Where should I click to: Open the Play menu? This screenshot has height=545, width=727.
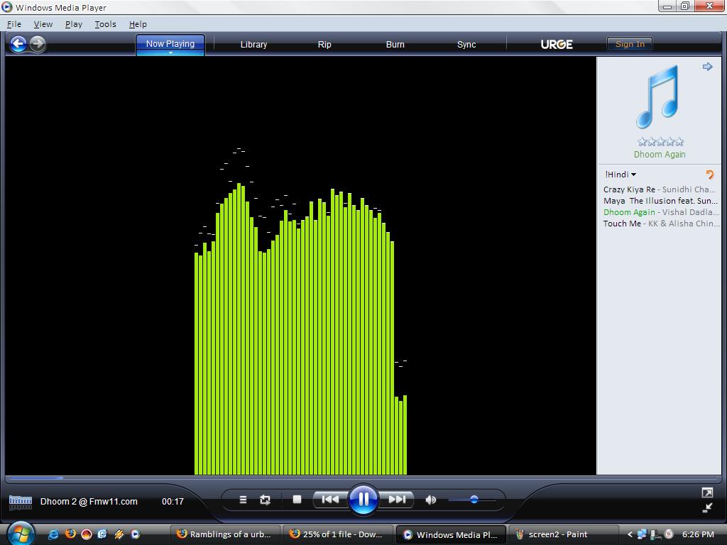pos(73,24)
